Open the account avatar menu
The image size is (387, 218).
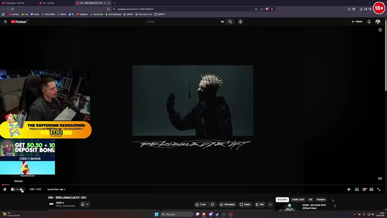point(378,21)
